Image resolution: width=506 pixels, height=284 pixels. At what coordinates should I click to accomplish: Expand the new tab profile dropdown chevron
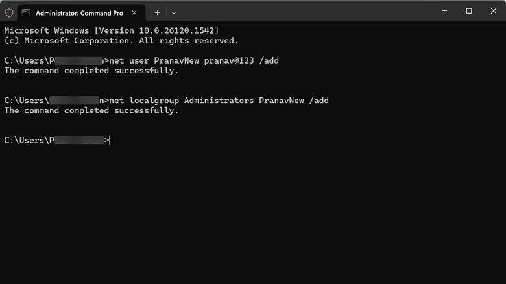pos(174,12)
